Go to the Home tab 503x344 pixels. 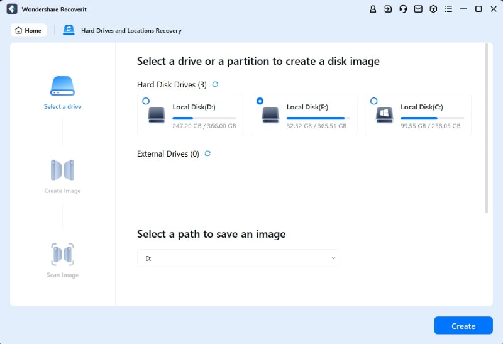click(x=28, y=30)
